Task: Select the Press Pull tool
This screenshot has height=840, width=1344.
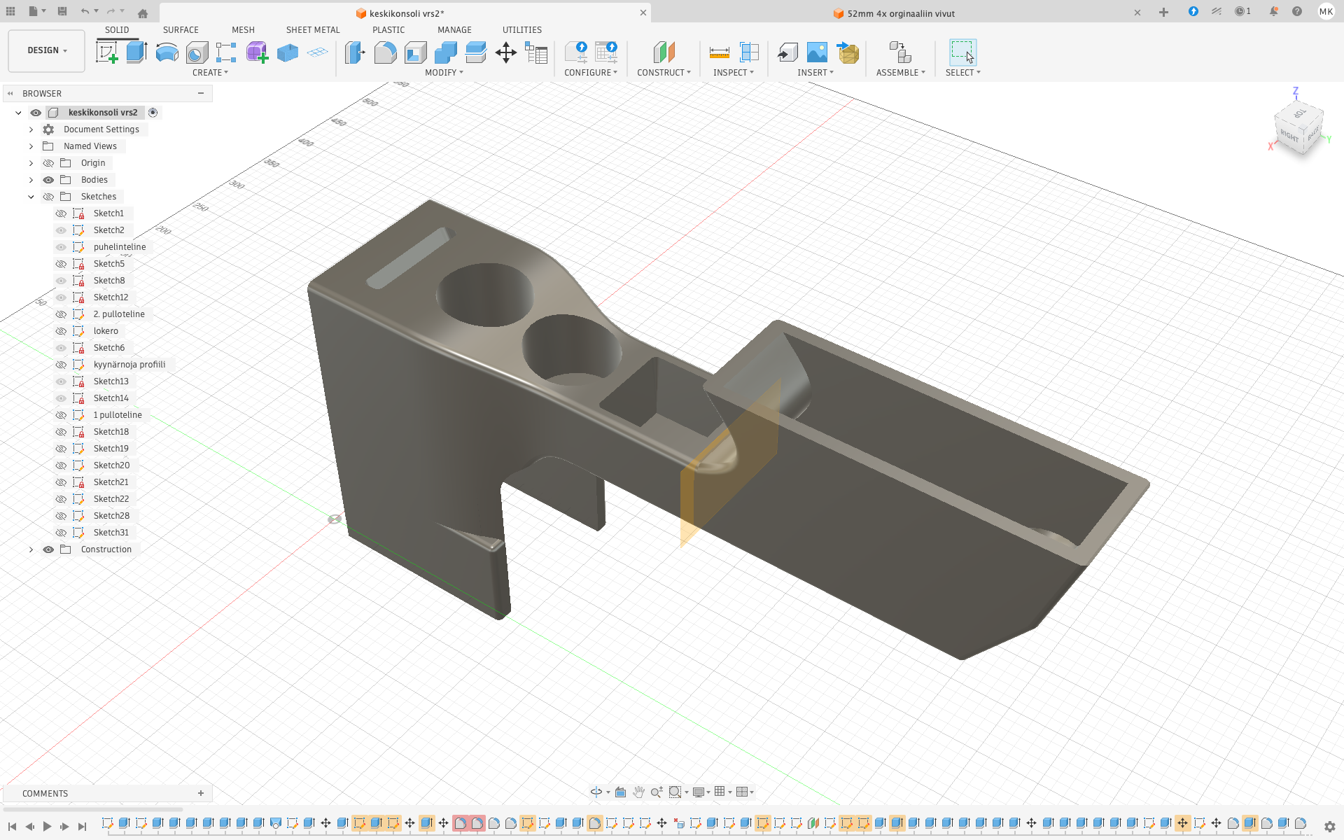Action: pos(355,52)
